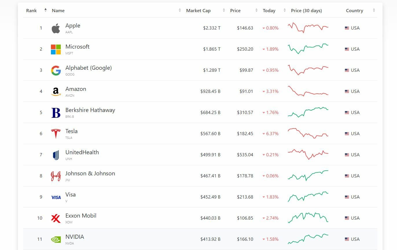This screenshot has height=250, width=397.
Task: Open the Tesla company name link
Action: pos(71,131)
